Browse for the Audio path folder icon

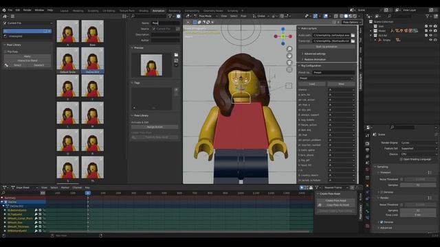[x=353, y=35]
